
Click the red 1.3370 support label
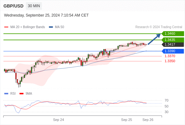(170, 56)
